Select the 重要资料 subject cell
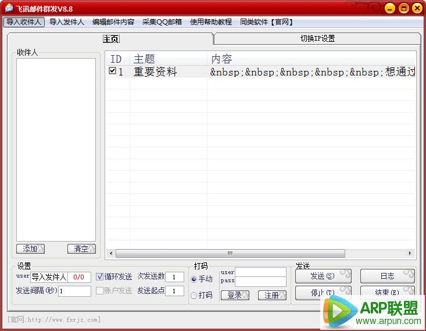The image size is (426, 331). 169,71
